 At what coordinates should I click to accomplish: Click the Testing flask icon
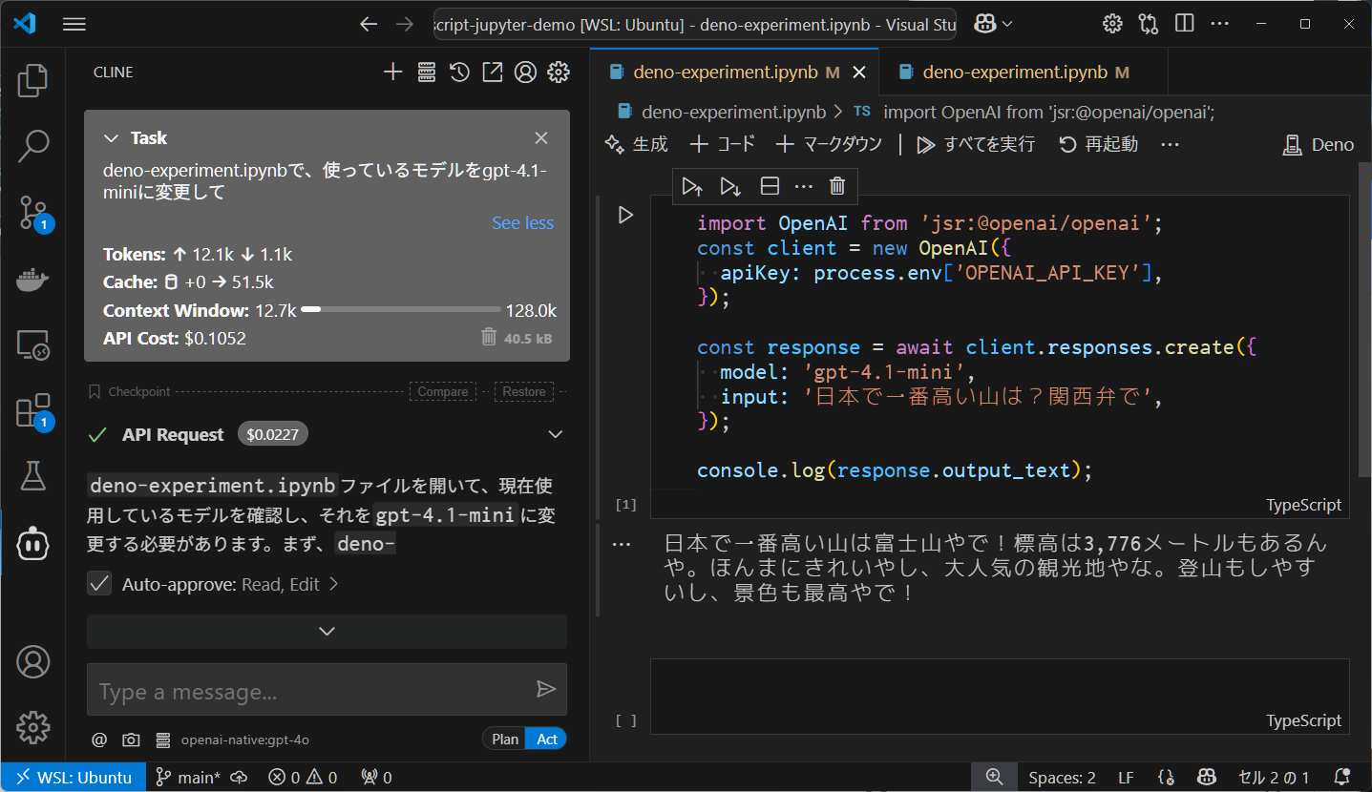point(33,475)
